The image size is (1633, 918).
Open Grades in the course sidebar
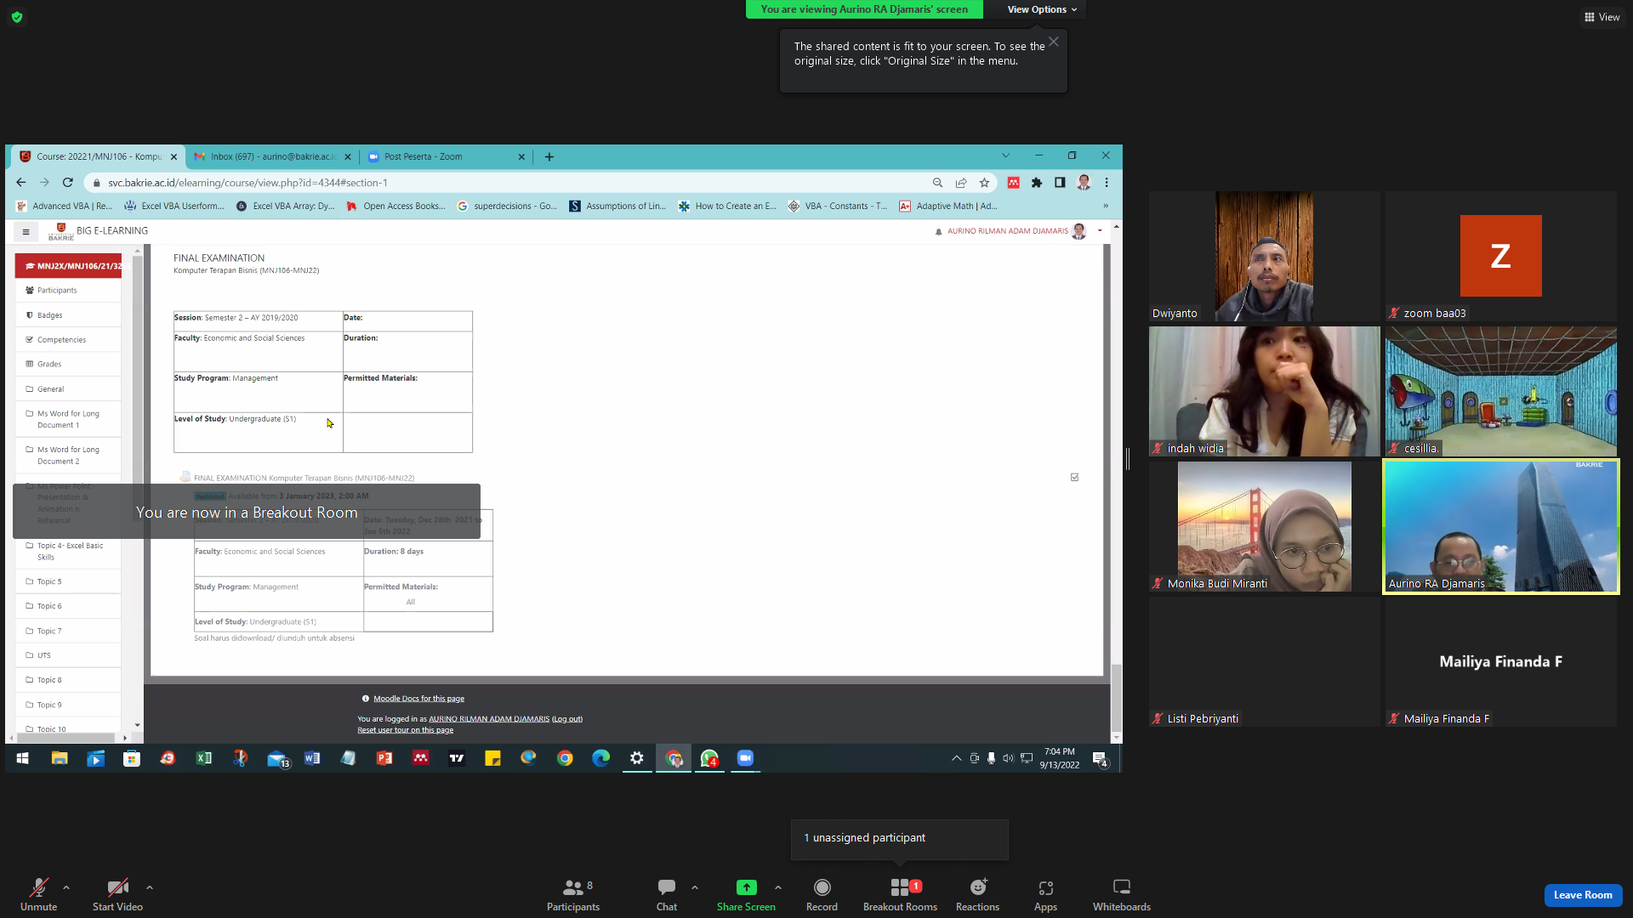(67, 364)
